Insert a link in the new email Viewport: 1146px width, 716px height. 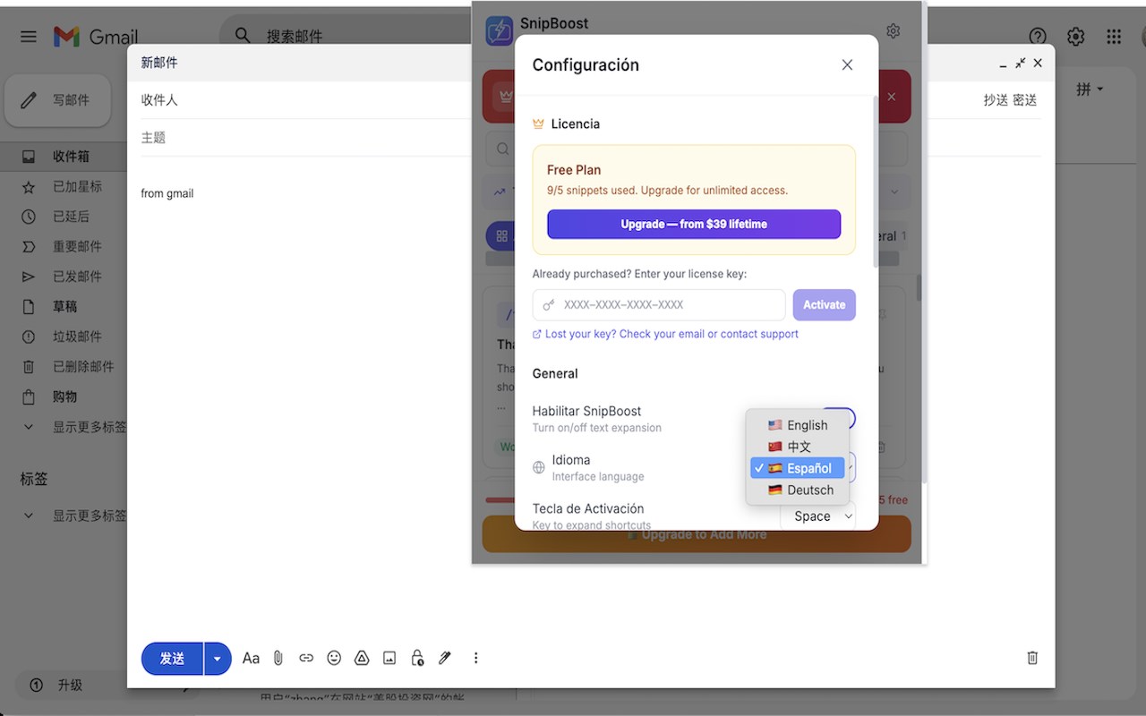click(306, 658)
